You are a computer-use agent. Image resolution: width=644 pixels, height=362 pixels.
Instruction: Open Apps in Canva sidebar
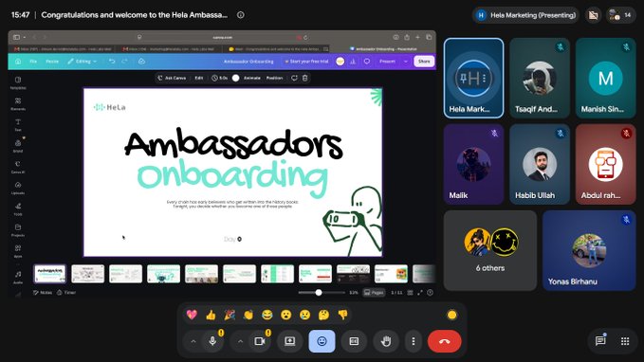[18, 251]
